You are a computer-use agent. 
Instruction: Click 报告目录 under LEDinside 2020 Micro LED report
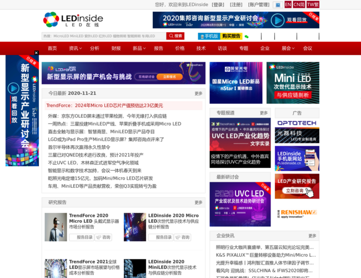coord(161,237)
